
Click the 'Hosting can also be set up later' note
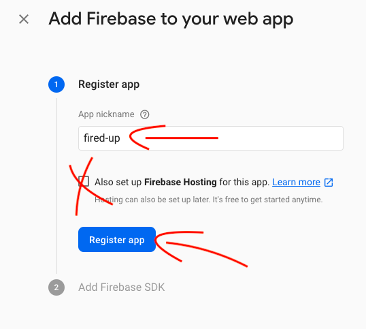pos(208,200)
